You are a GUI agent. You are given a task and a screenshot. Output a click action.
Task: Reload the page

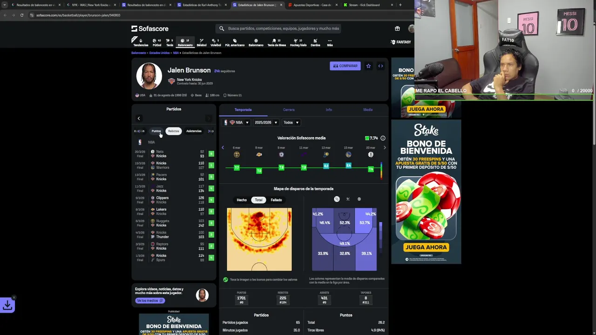coord(21,15)
